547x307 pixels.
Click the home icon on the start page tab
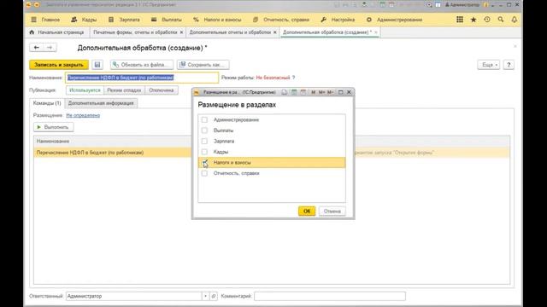click(32, 32)
